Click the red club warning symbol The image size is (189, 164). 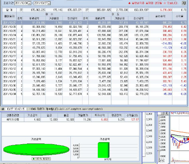point(129,3)
